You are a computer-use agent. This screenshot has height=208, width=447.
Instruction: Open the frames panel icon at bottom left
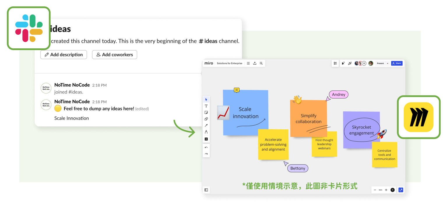coord(206,190)
